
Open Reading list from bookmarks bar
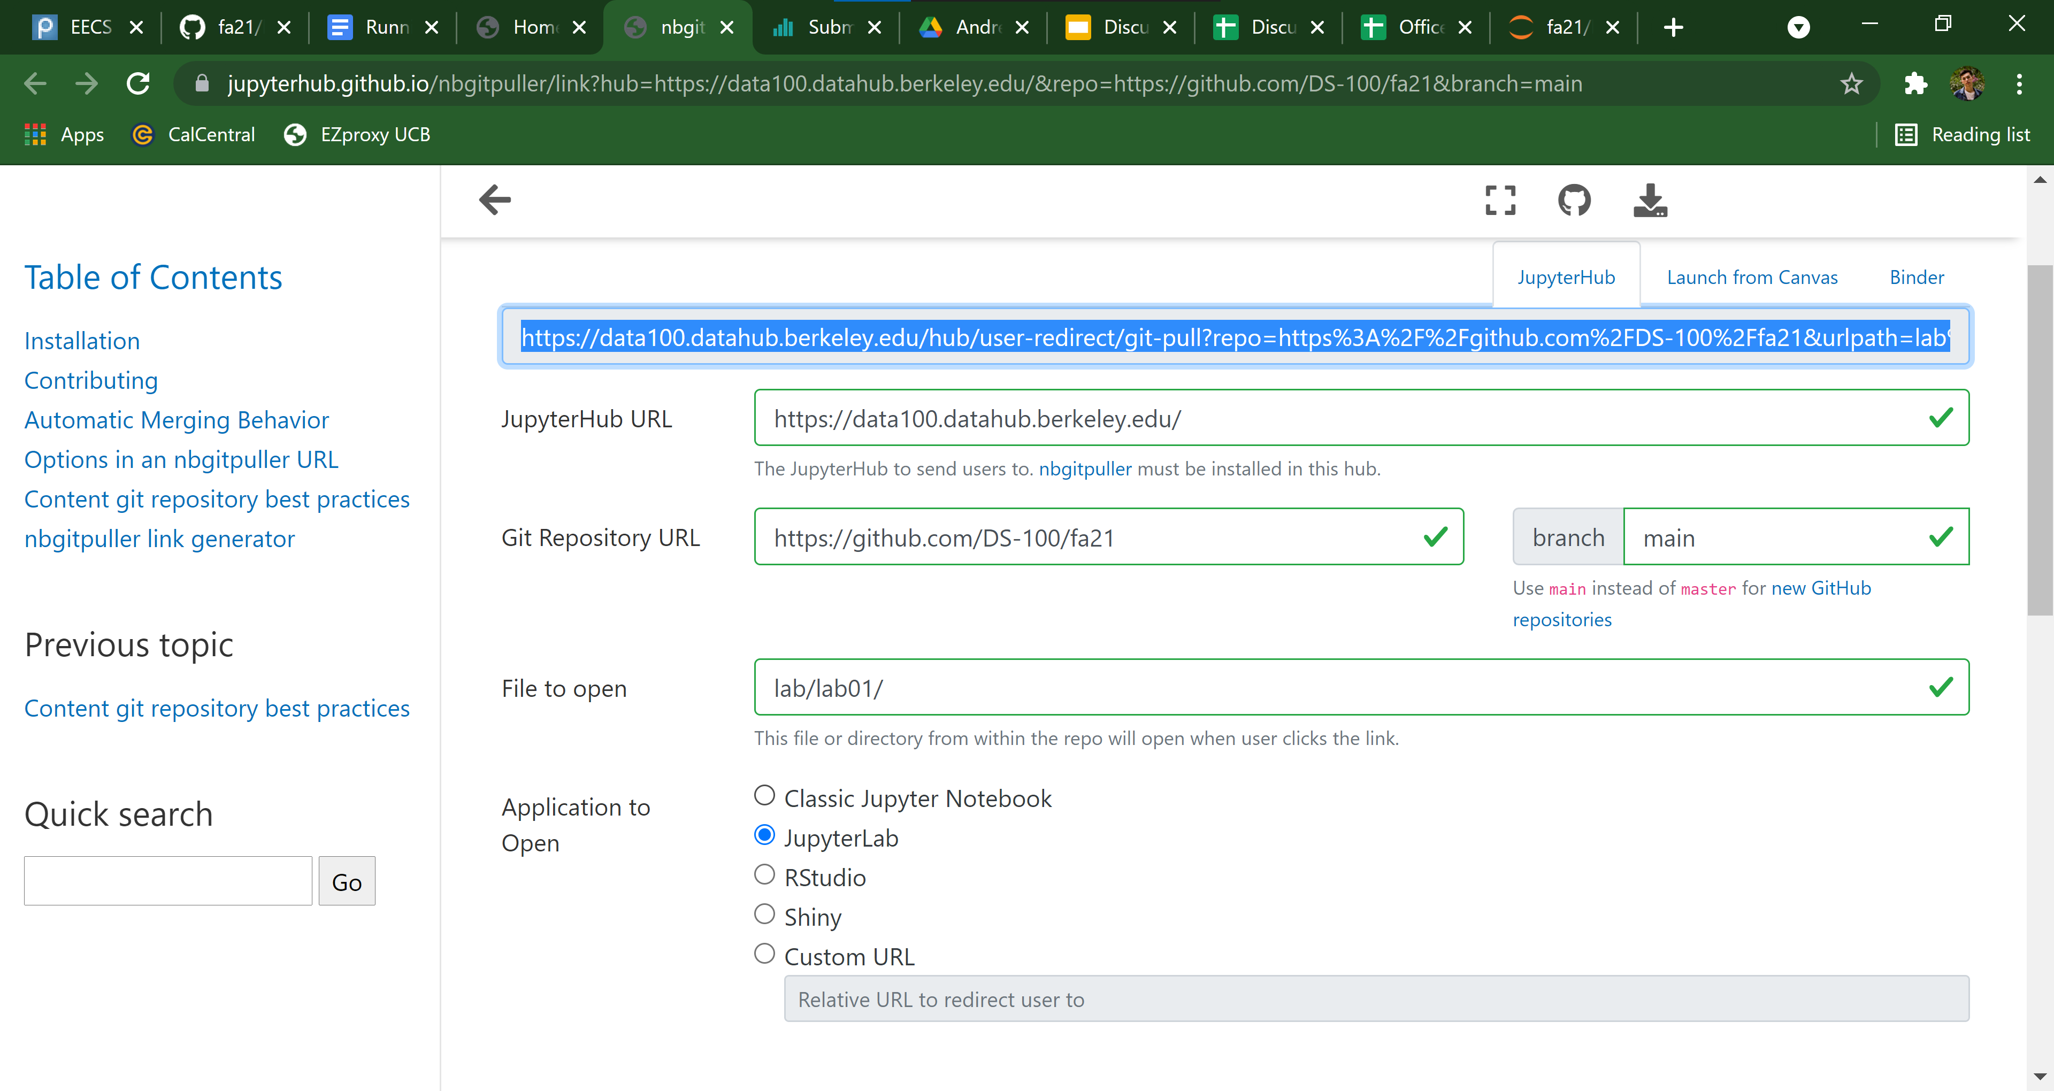click(x=1963, y=135)
